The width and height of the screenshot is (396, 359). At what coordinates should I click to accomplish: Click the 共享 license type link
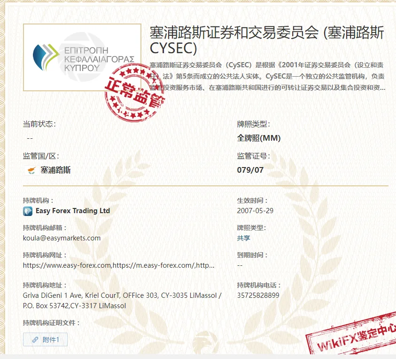click(x=243, y=238)
